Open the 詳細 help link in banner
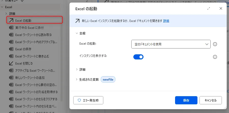This screenshot has height=113, width=229. click(x=166, y=21)
